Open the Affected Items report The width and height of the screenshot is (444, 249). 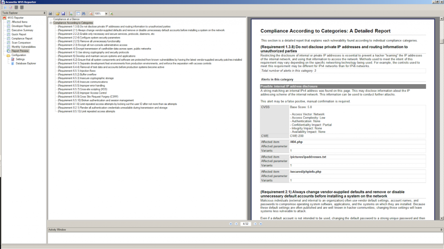coord(20,22)
